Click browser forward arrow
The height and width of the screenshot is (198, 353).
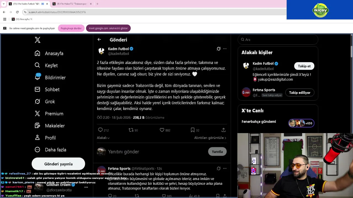pyautogui.click(x=11, y=12)
